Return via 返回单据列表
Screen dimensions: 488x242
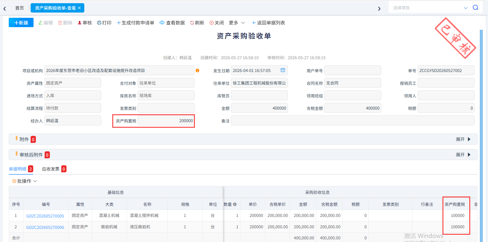point(268,23)
